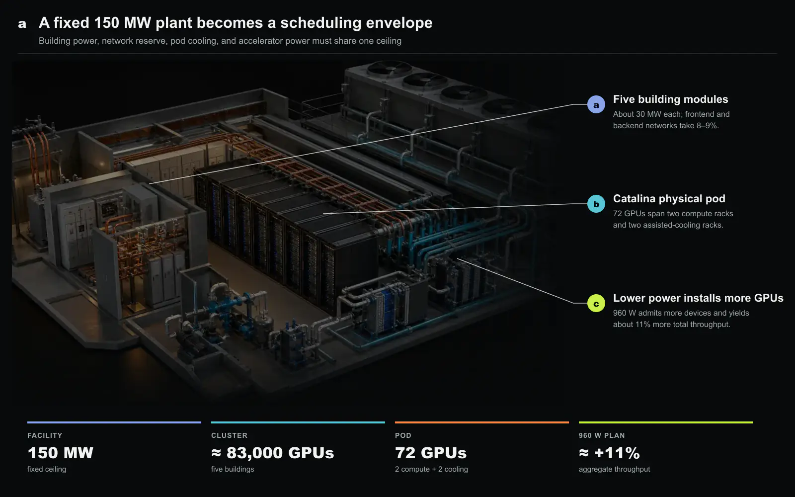
Task: Click text 'About 30 MW each; frontend and'
Action: click(671, 114)
